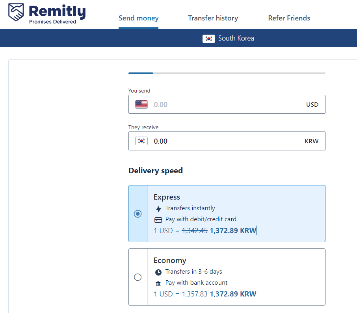
Task: Click the Express heading text
Action: [167, 197]
